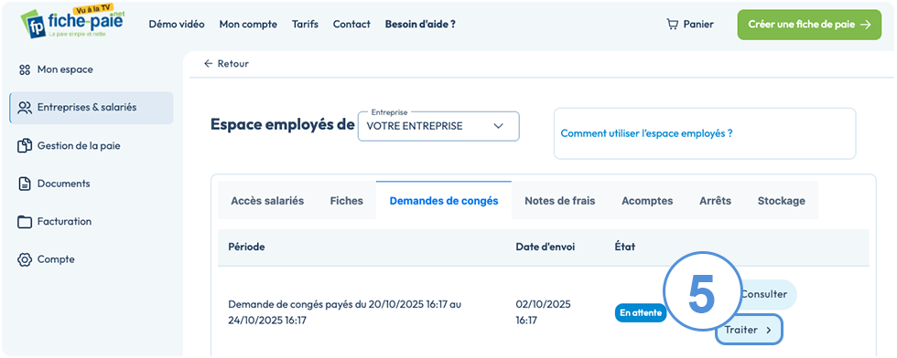
Task: Switch to the Accès salariés tab
Action: 267,201
